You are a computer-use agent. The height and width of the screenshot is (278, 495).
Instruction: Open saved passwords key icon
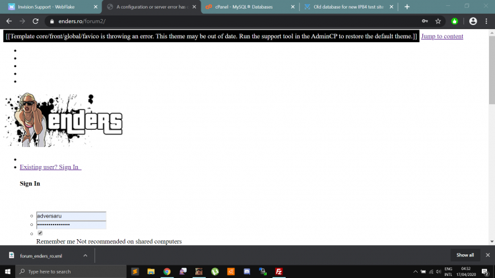pyautogui.click(x=424, y=21)
